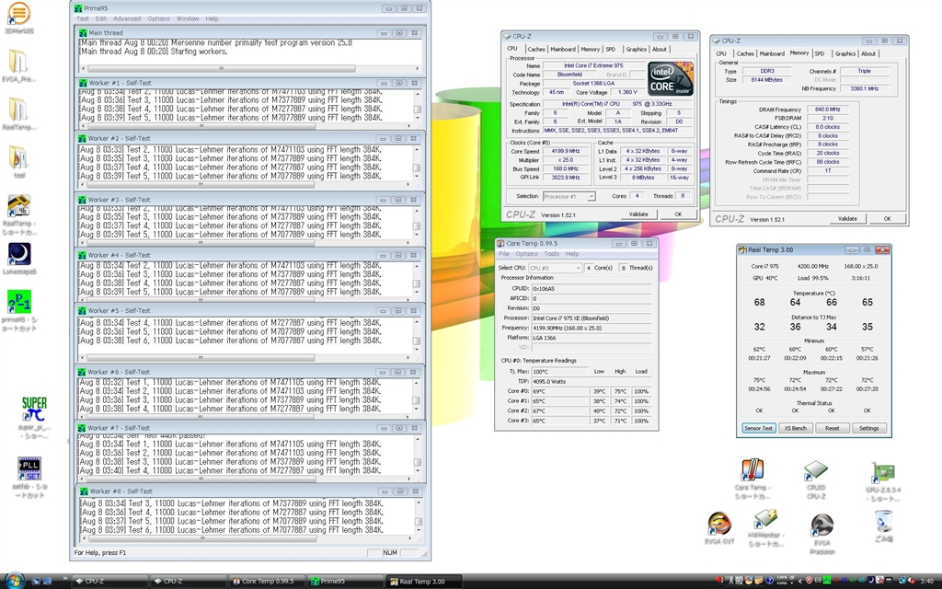Click the Windows Start orb
The image size is (942, 589).
coord(13,581)
